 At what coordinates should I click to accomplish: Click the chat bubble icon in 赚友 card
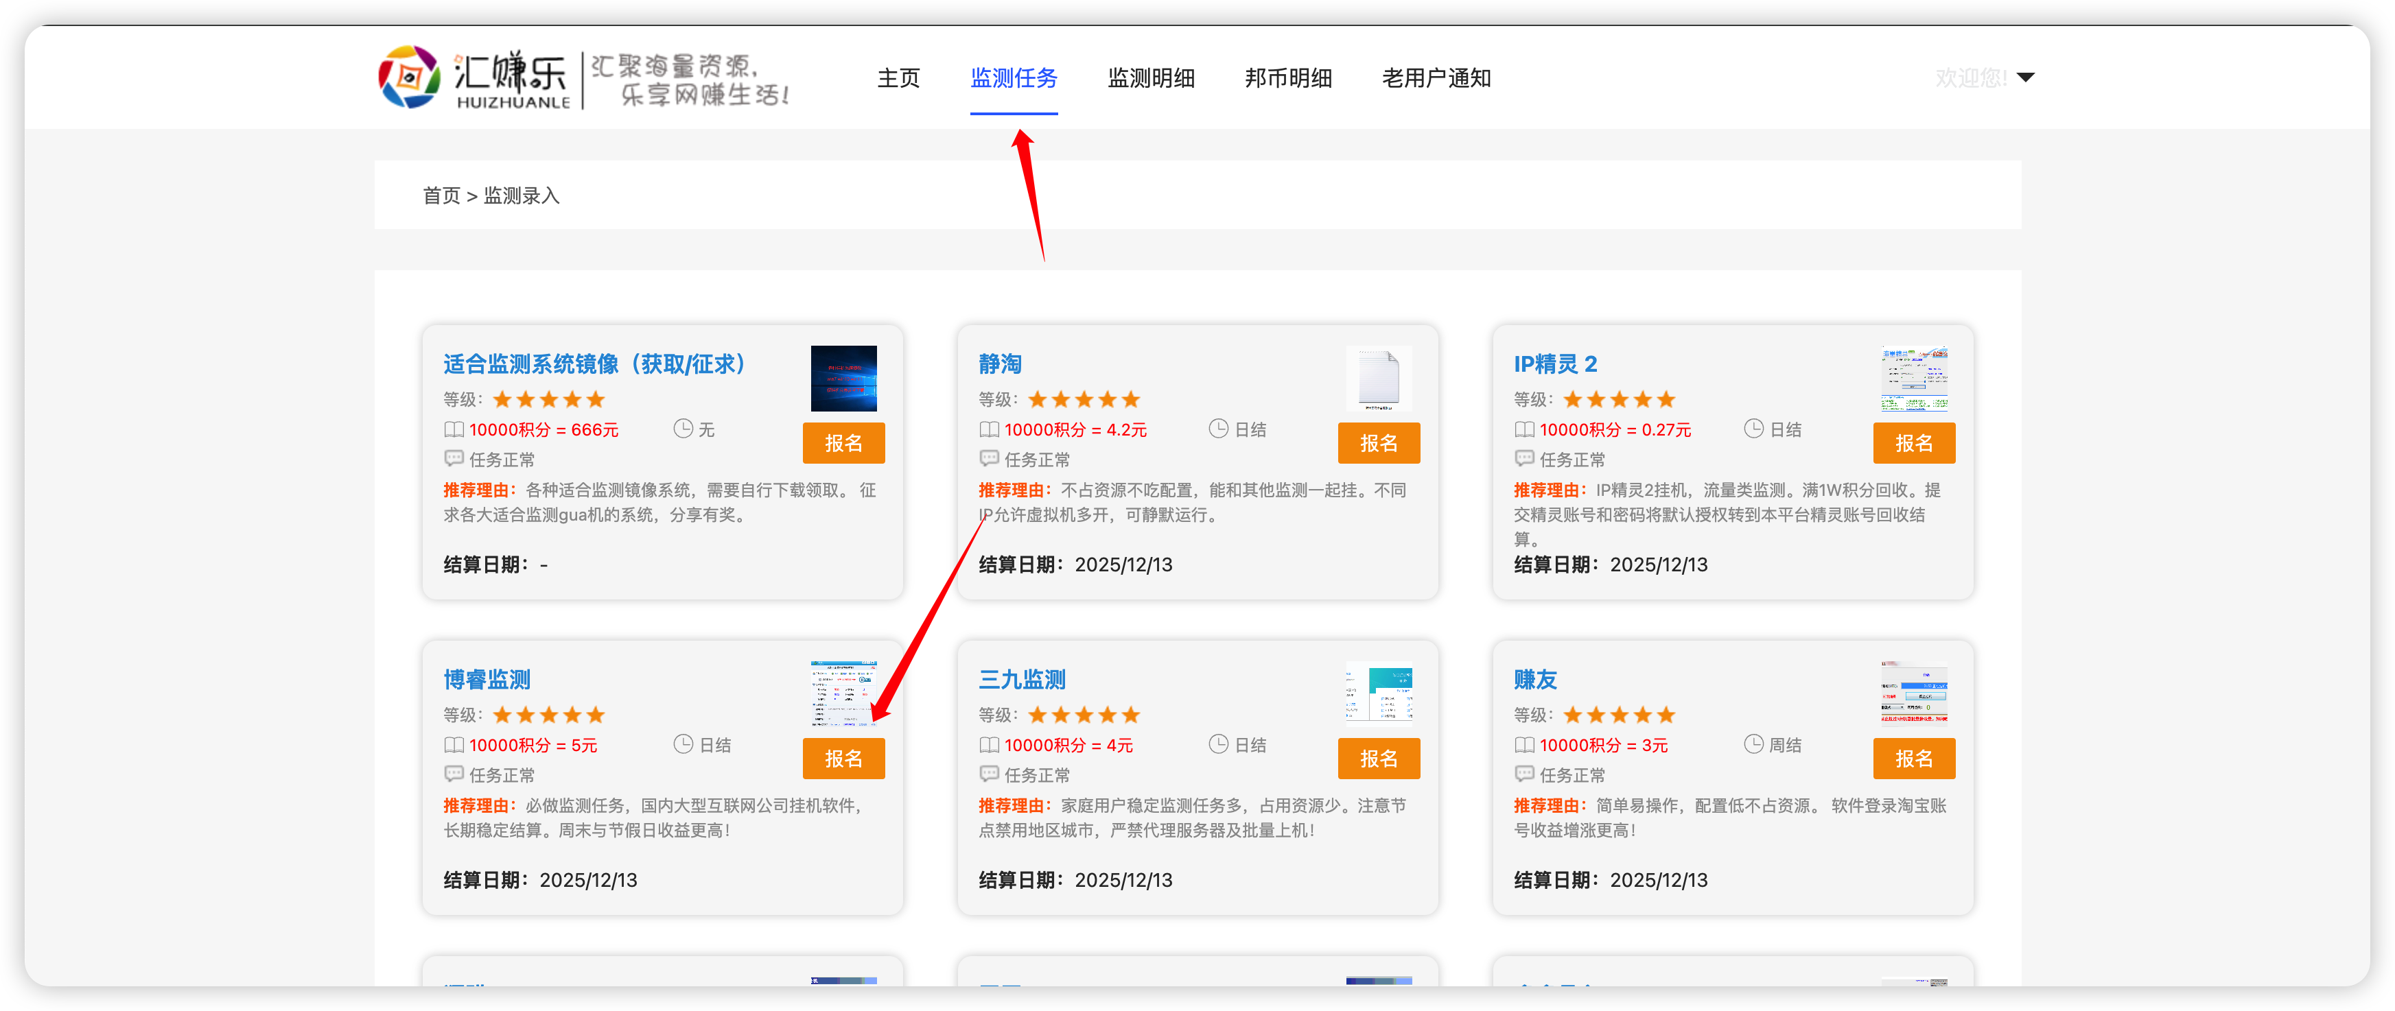click(x=1524, y=774)
